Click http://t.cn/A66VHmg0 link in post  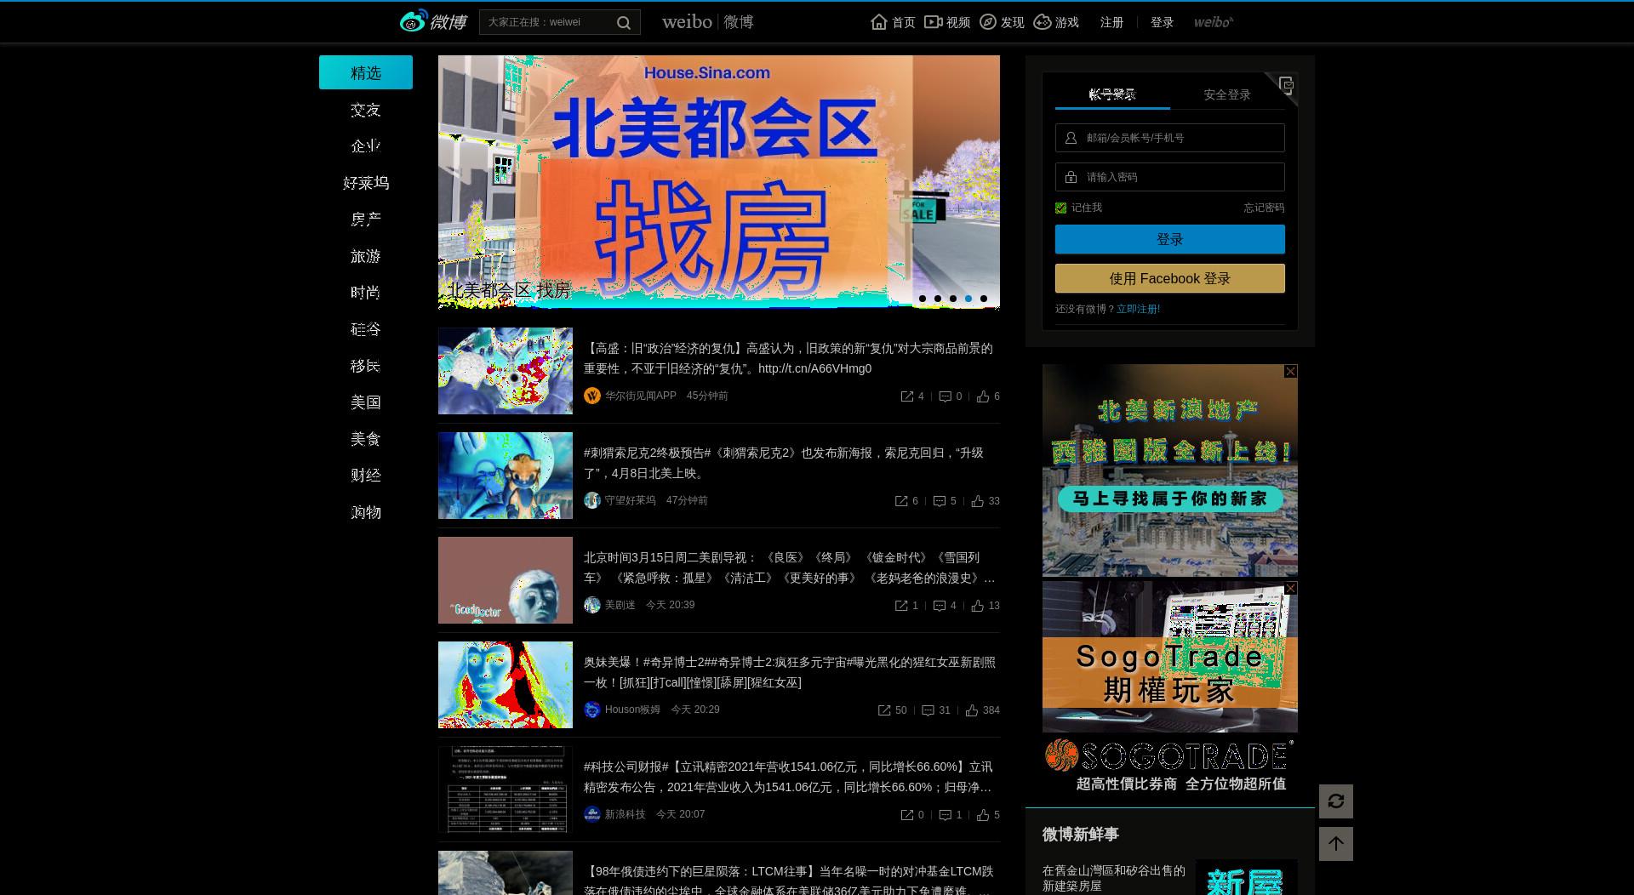(x=814, y=368)
